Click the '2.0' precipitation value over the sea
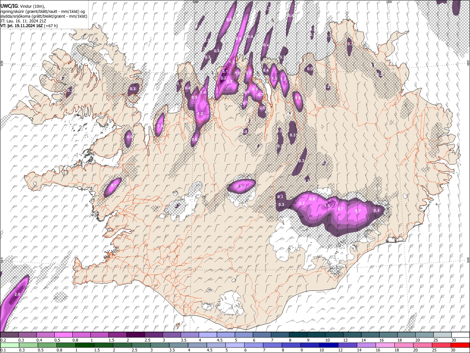 coord(17,295)
